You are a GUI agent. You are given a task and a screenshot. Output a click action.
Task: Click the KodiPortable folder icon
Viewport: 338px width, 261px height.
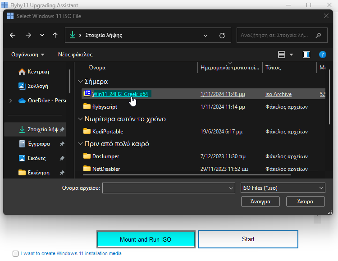point(87,131)
